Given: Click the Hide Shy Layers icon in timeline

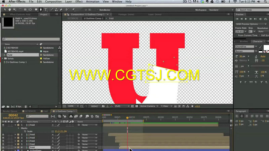Looking at the screenshot, I should [x=71, y=116].
